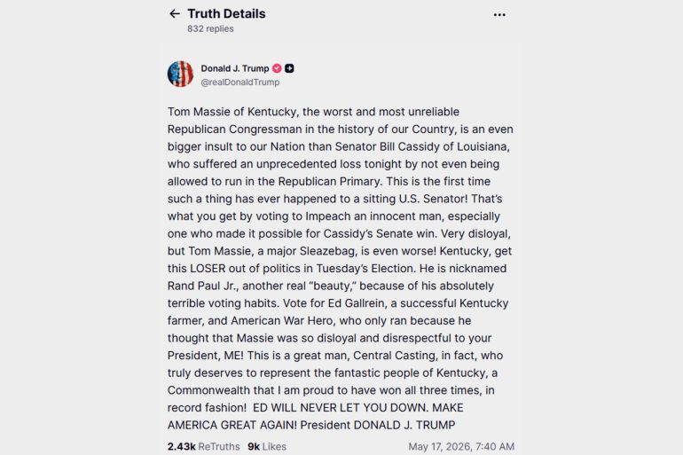The image size is (683, 455).
Task: Click the red verified checkmark badge
Action: [x=277, y=68]
